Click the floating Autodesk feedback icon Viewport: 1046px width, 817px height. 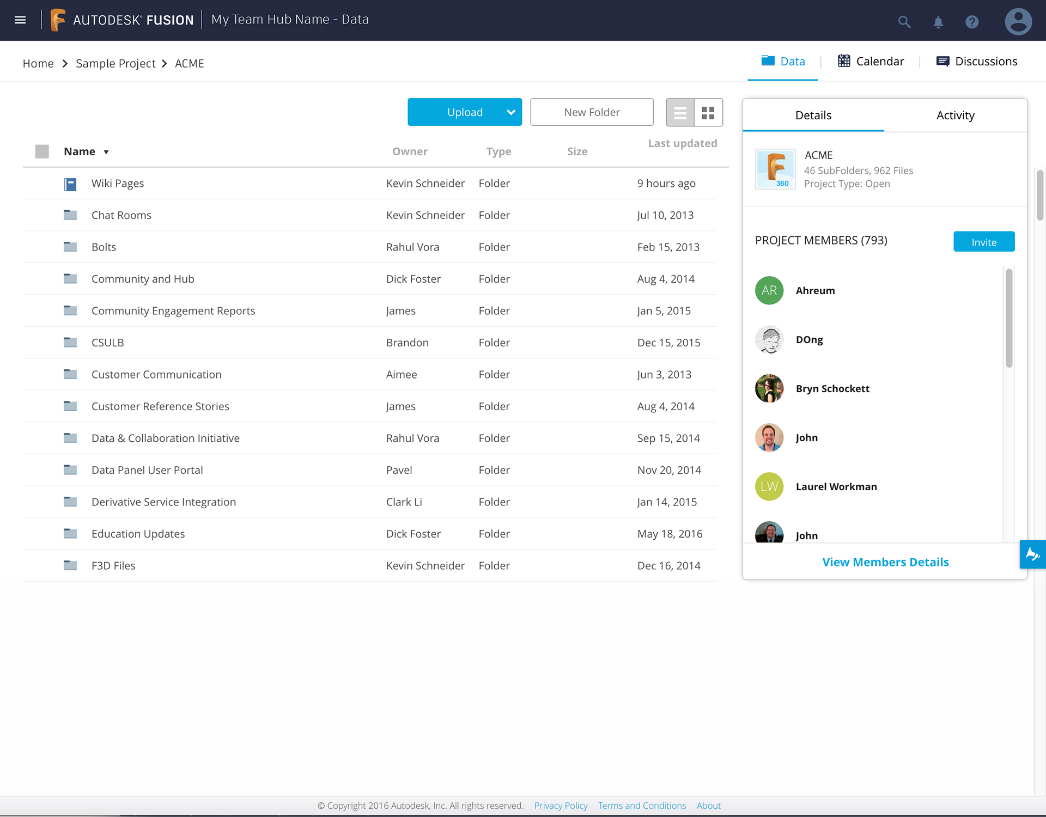(1032, 554)
